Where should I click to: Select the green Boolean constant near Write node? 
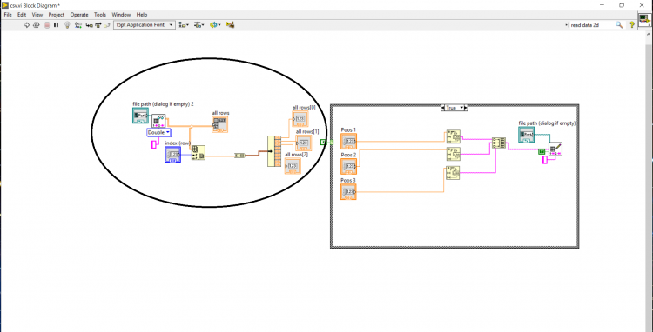pyautogui.click(x=542, y=152)
